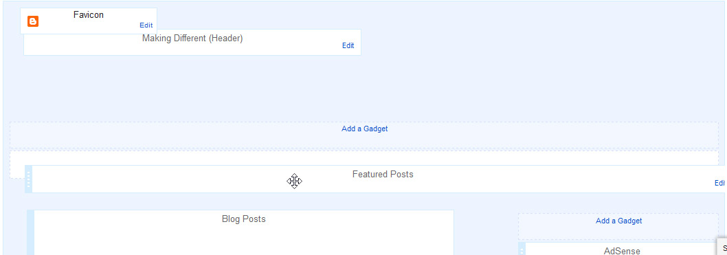
Task: Click the truncated Edit link for Featured Posts
Action: pos(719,183)
